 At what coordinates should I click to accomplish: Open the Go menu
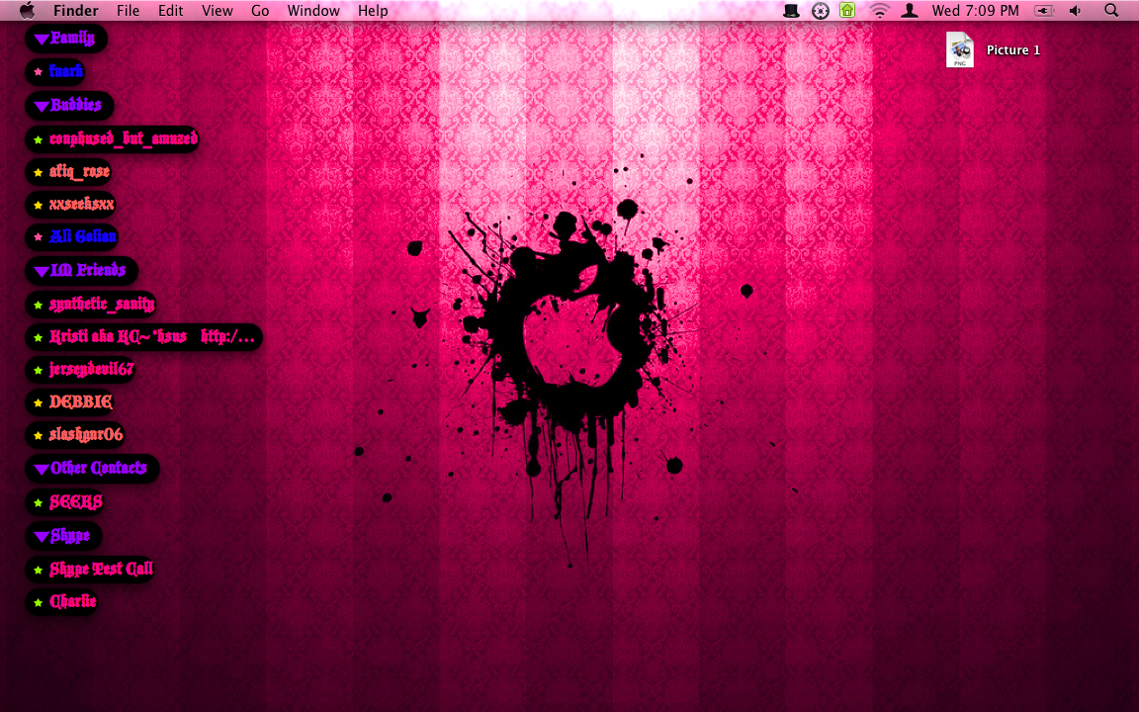260,10
